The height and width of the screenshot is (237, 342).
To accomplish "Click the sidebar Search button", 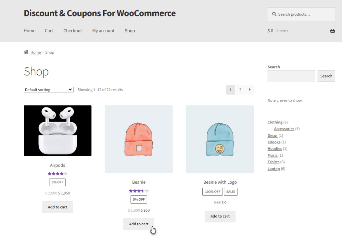I will coord(326,76).
